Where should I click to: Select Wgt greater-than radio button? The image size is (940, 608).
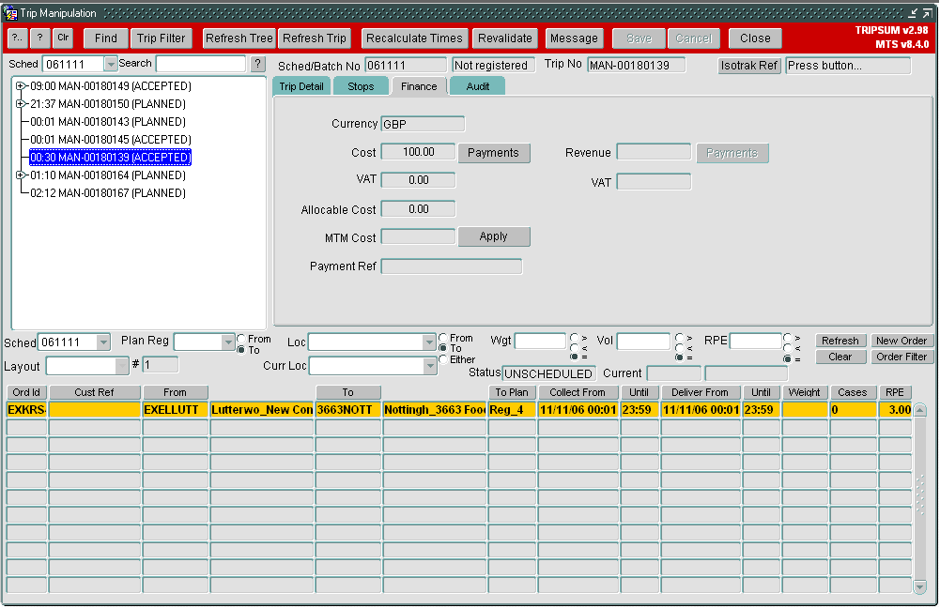575,338
